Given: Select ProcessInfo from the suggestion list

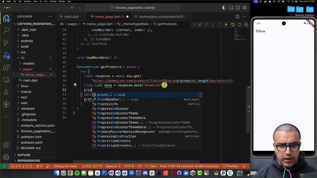Looking at the screenshot, I should [x=147, y=104].
